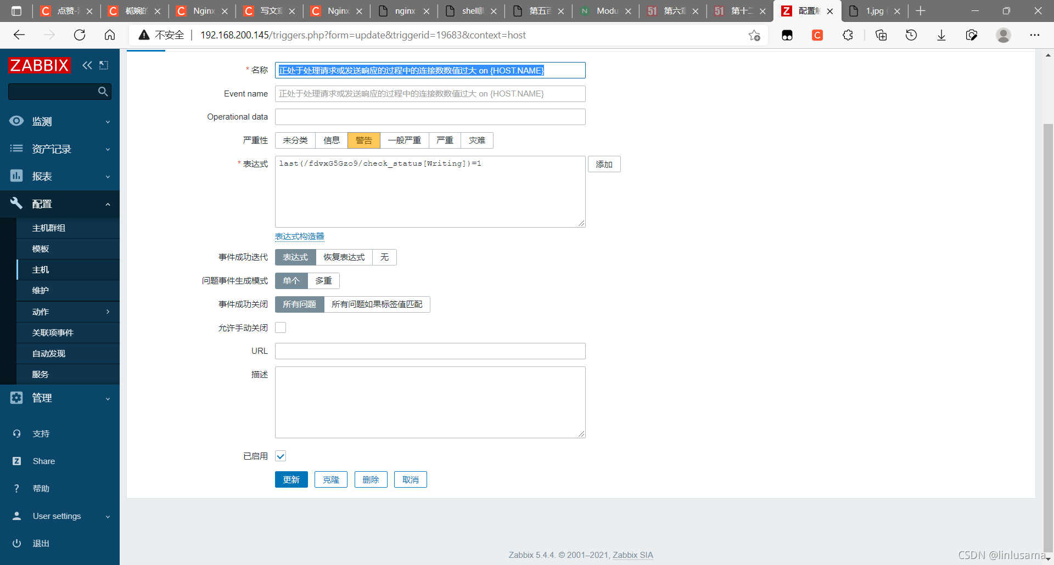This screenshot has width=1054, height=565.
Task: Select 灾难 severity level
Action: (x=476, y=140)
